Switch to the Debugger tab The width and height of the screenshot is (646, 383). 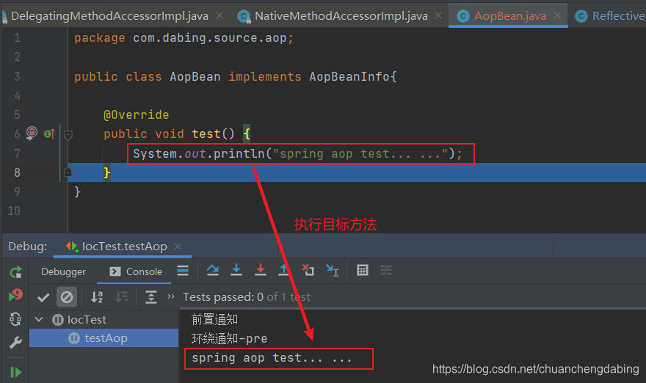63,271
